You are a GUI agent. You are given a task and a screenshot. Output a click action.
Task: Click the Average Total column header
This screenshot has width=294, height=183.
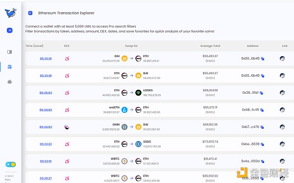210,46
